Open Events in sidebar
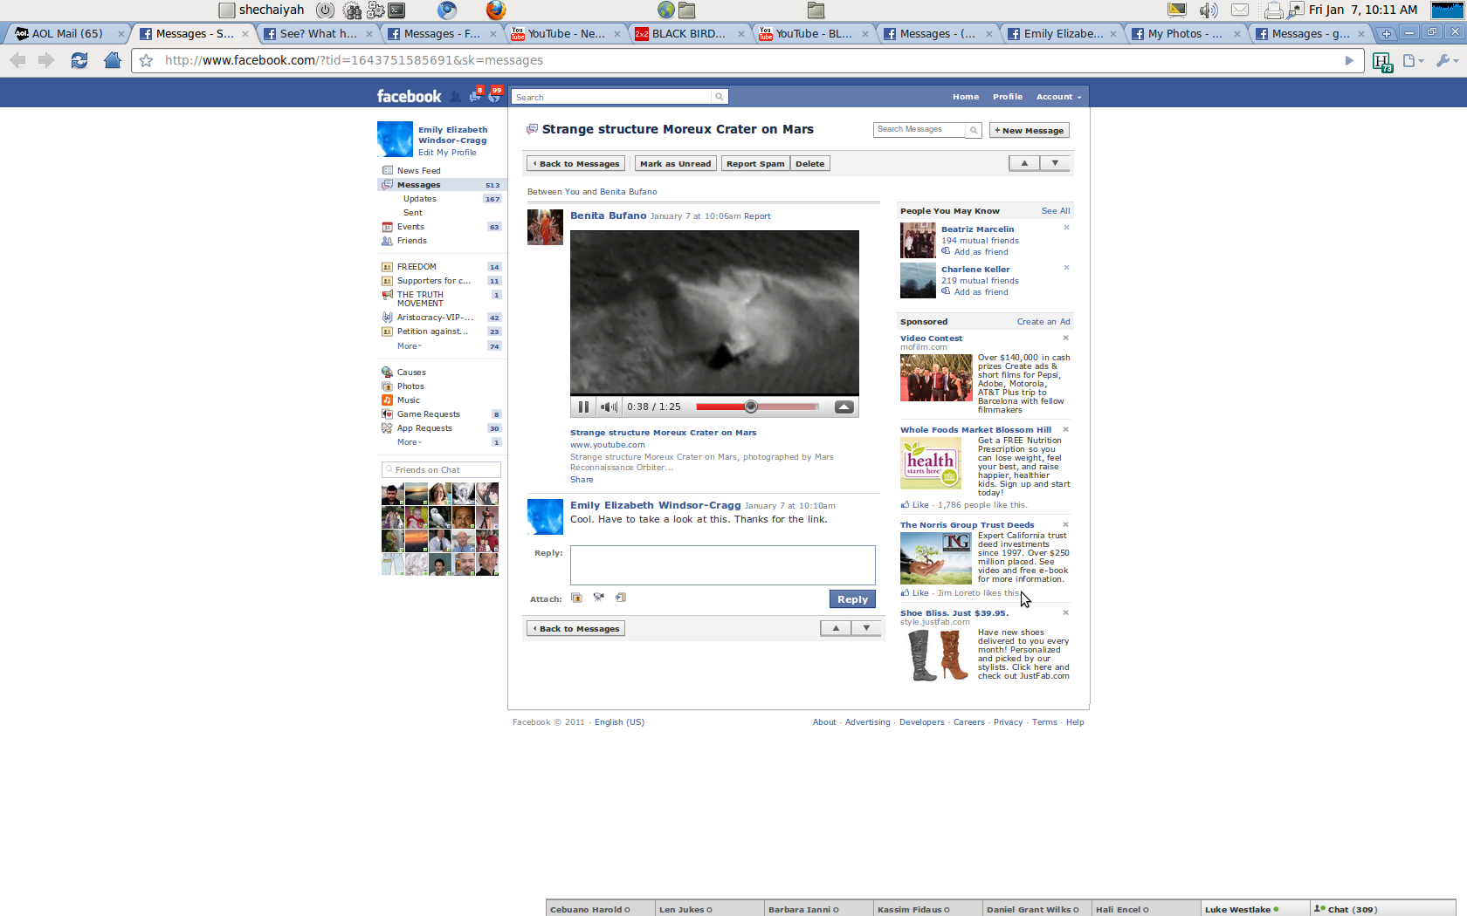Image resolution: width=1467 pixels, height=916 pixels. coord(410,227)
